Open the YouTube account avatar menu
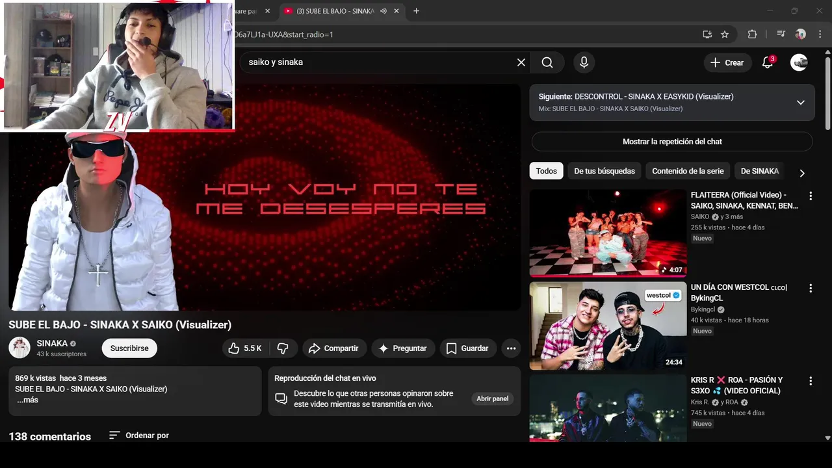This screenshot has height=468, width=832. (x=799, y=62)
